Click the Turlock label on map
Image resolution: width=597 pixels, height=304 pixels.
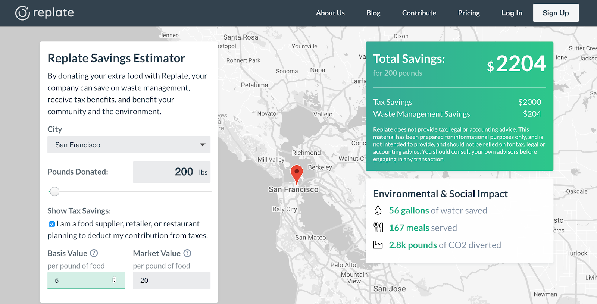coord(576,253)
